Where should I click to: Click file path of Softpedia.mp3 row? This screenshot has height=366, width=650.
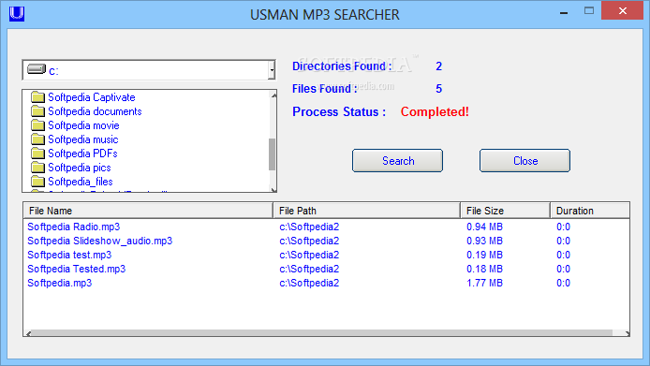[x=309, y=283]
